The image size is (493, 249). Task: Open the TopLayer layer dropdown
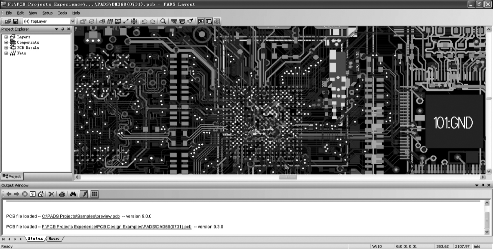coord(73,21)
